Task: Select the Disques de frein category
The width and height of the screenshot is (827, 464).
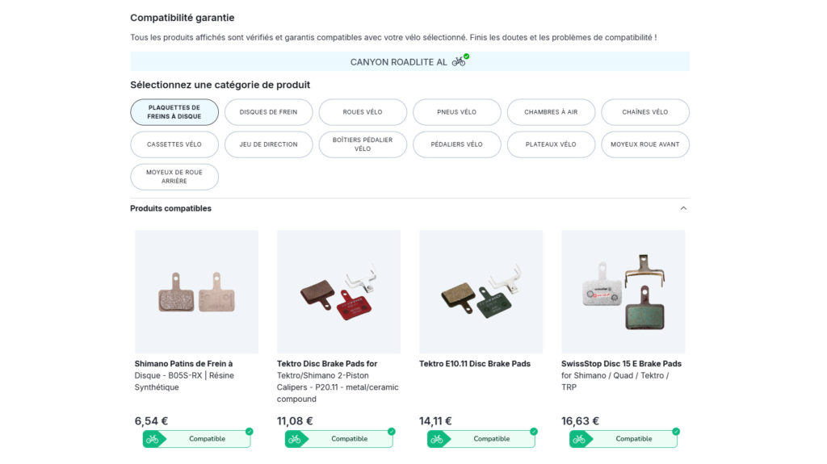Action: [x=268, y=112]
